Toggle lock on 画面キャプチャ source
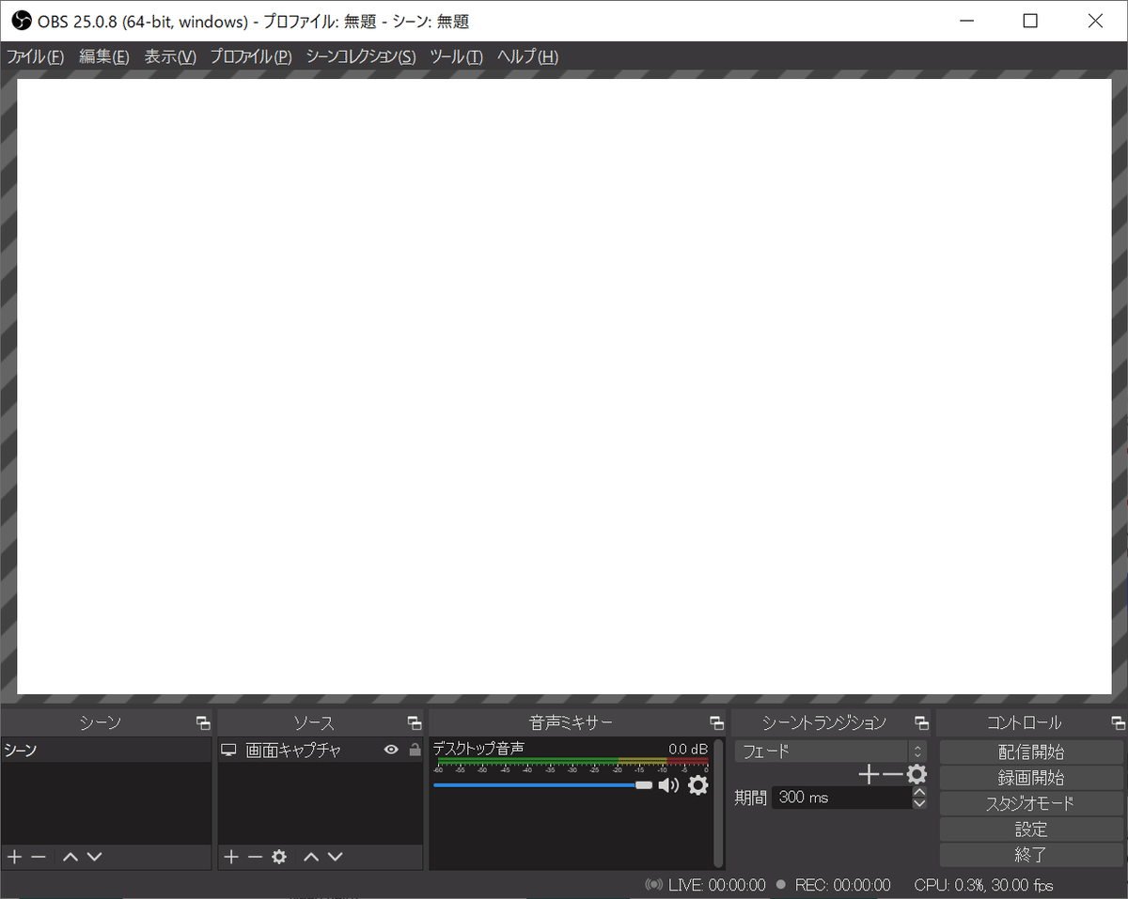The width and height of the screenshot is (1128, 899). tap(415, 750)
